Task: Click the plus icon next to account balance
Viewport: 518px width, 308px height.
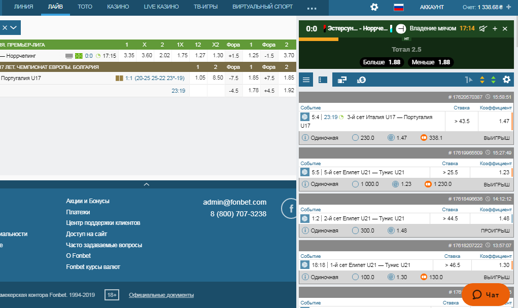Action: pos(508,7)
